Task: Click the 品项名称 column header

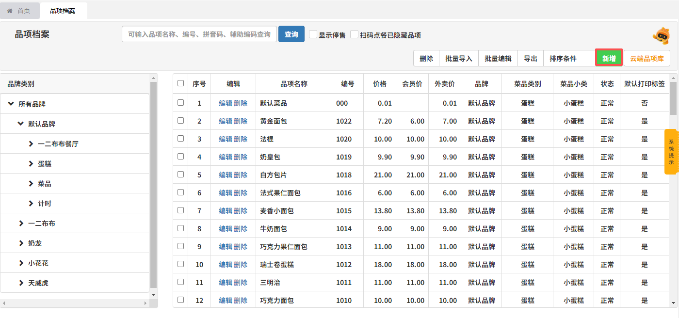Action: click(x=294, y=83)
